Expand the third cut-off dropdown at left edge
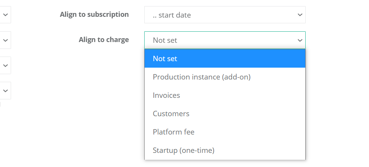 pyautogui.click(x=5, y=65)
